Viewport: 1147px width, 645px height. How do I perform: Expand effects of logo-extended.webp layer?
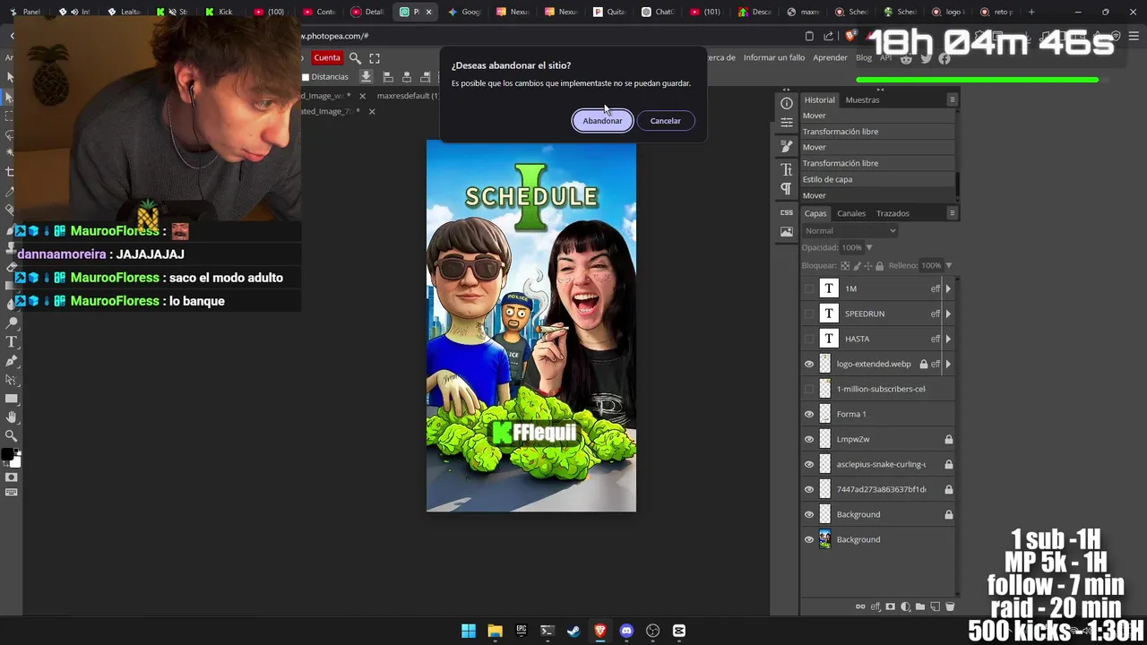948,364
